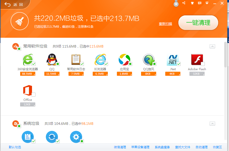The width and height of the screenshot is (229, 151).
Task: Toggle the 系统垃圾 select-all checkbox
Action: pyautogui.click(x=19, y=126)
